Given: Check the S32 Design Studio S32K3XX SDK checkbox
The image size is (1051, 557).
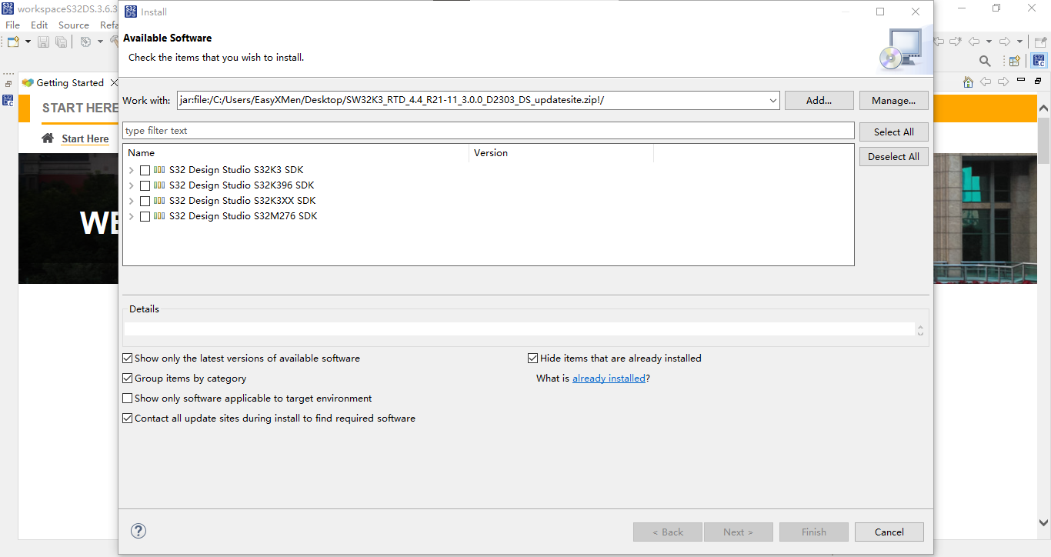Looking at the screenshot, I should click(x=145, y=202).
